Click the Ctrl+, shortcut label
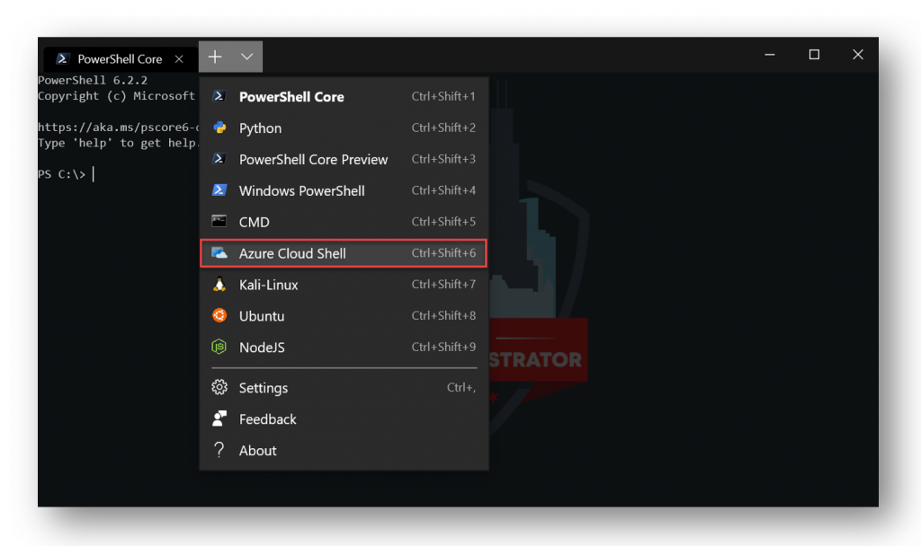This screenshot has width=921, height=546. pyautogui.click(x=461, y=387)
